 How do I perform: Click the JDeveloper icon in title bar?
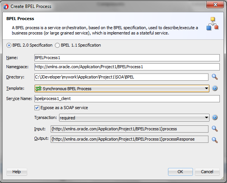tap(6, 6)
